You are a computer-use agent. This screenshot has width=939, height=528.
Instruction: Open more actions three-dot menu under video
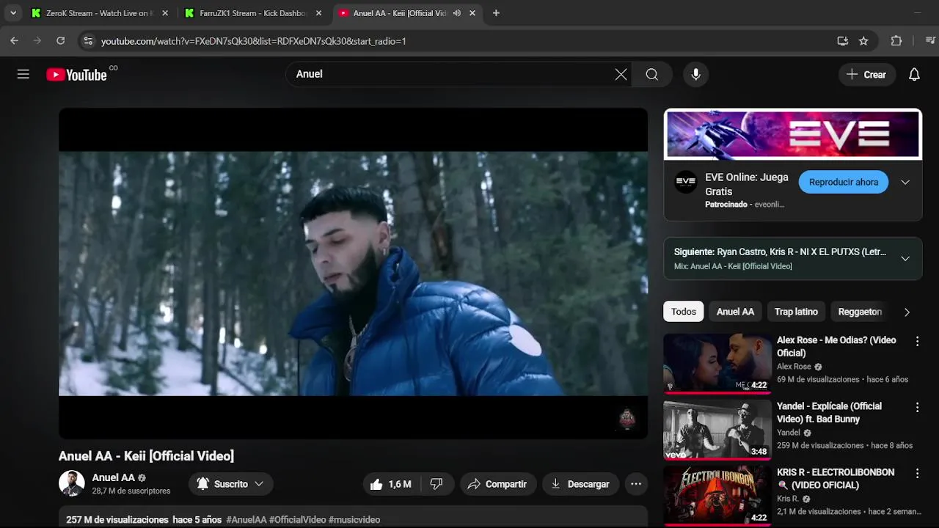tap(636, 484)
